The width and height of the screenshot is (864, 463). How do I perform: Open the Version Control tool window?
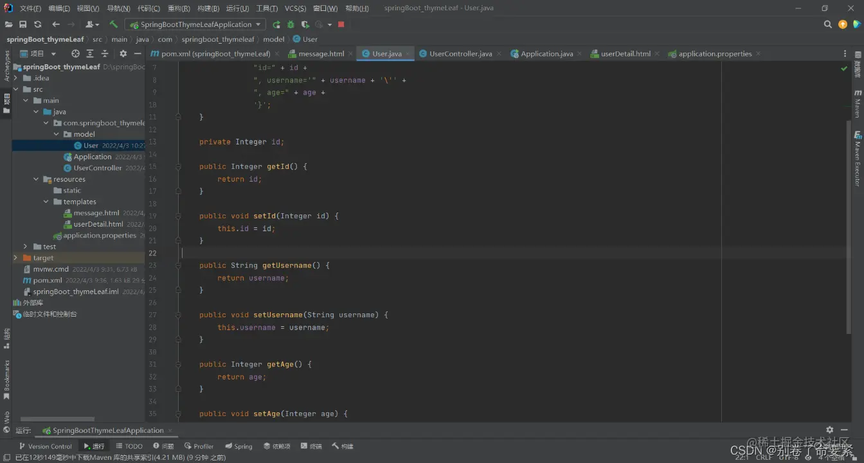tap(46, 446)
